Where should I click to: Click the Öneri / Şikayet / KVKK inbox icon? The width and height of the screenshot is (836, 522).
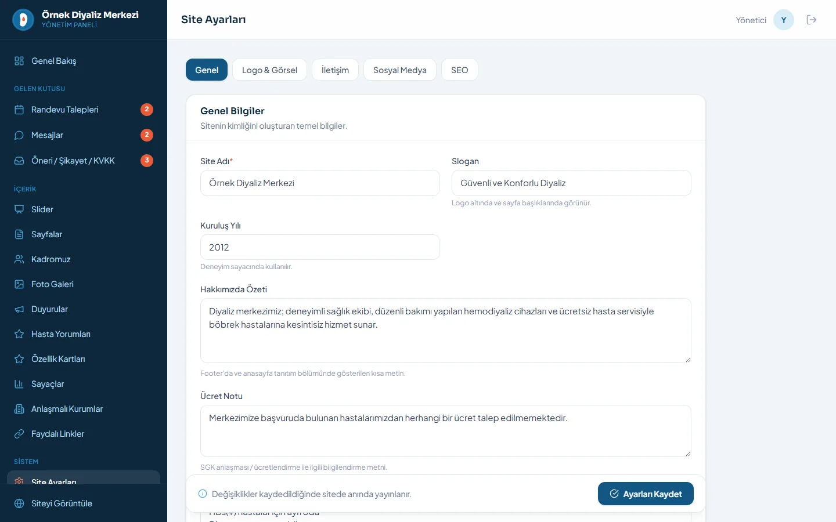(x=19, y=161)
